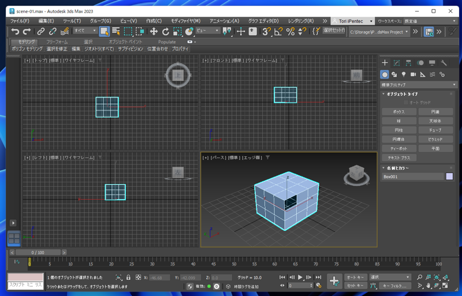462x296 pixels.
Task: Open ビュー reference coordinate dropdown
Action: 208,31
